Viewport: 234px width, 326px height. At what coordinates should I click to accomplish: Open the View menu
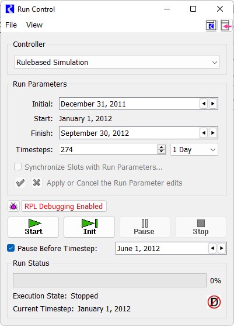[34, 25]
